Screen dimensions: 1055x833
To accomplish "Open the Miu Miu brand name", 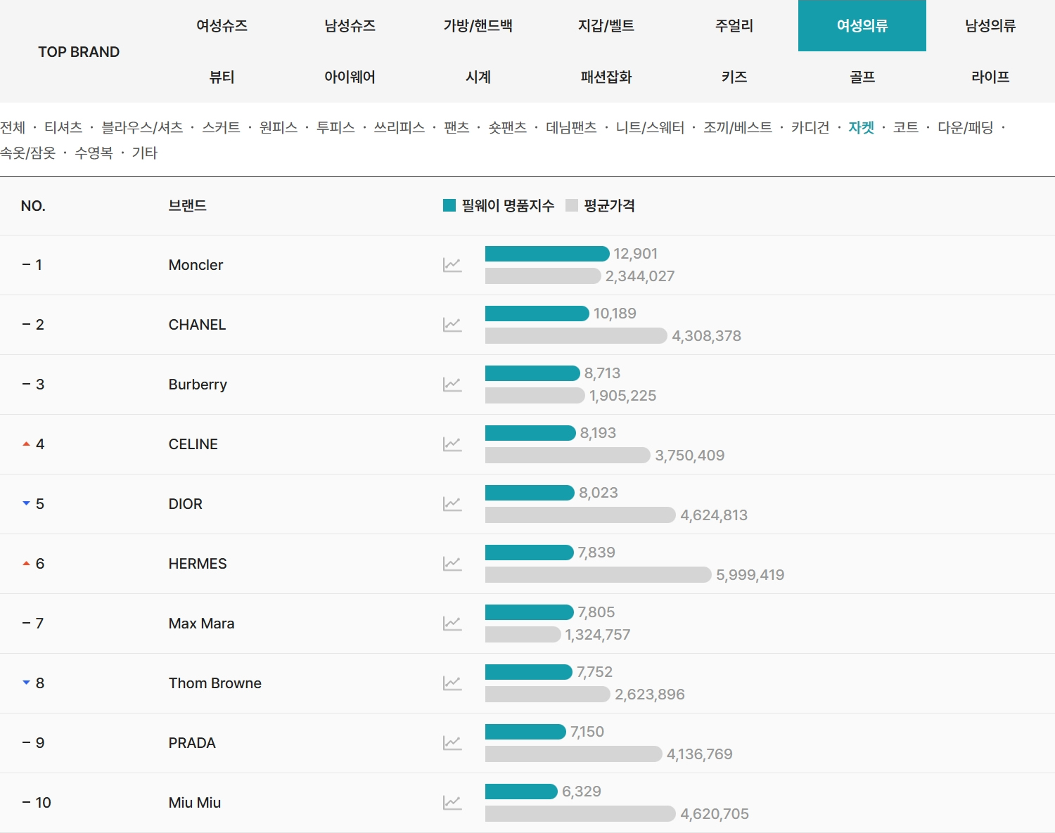I will (195, 803).
